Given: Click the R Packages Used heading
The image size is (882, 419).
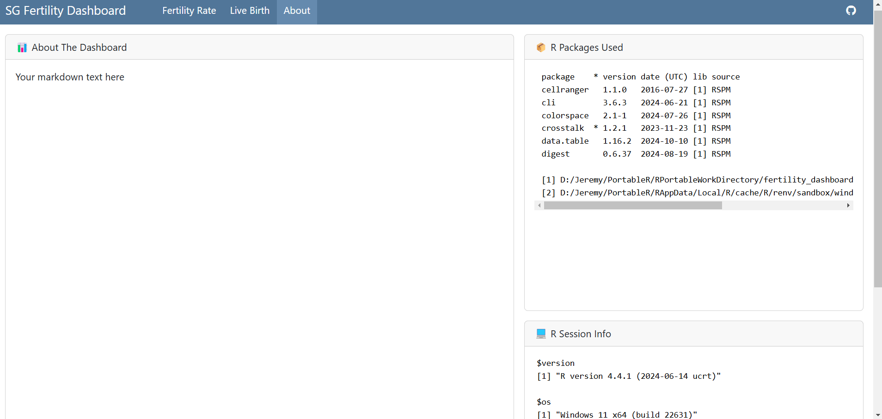Looking at the screenshot, I should pyautogui.click(x=587, y=48).
